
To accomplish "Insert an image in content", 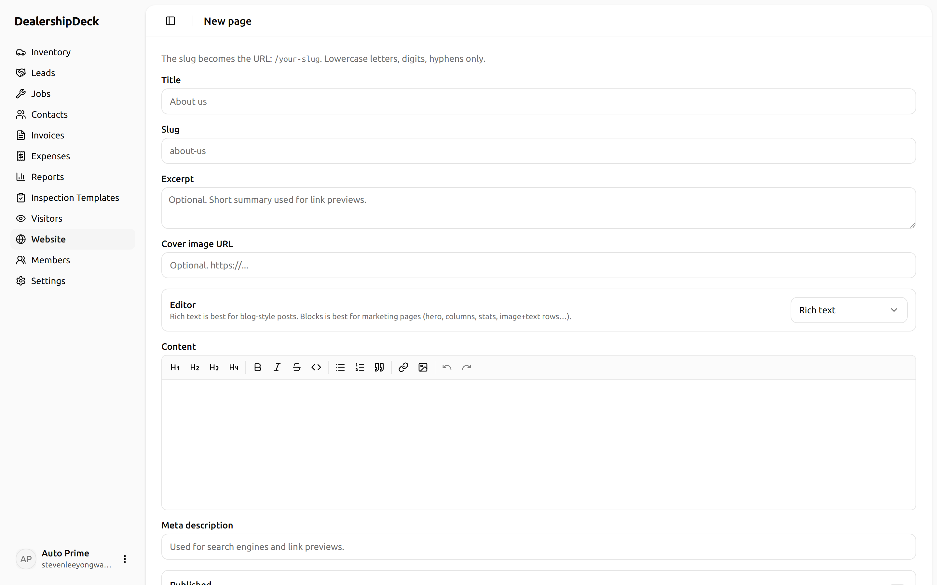I will (423, 367).
